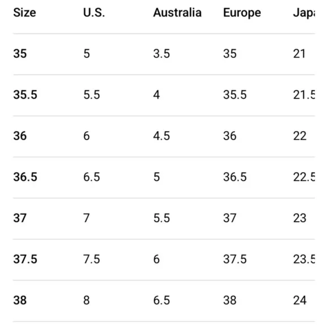
Task: Click U.S. value 5.5 cell
Action: click(x=92, y=94)
